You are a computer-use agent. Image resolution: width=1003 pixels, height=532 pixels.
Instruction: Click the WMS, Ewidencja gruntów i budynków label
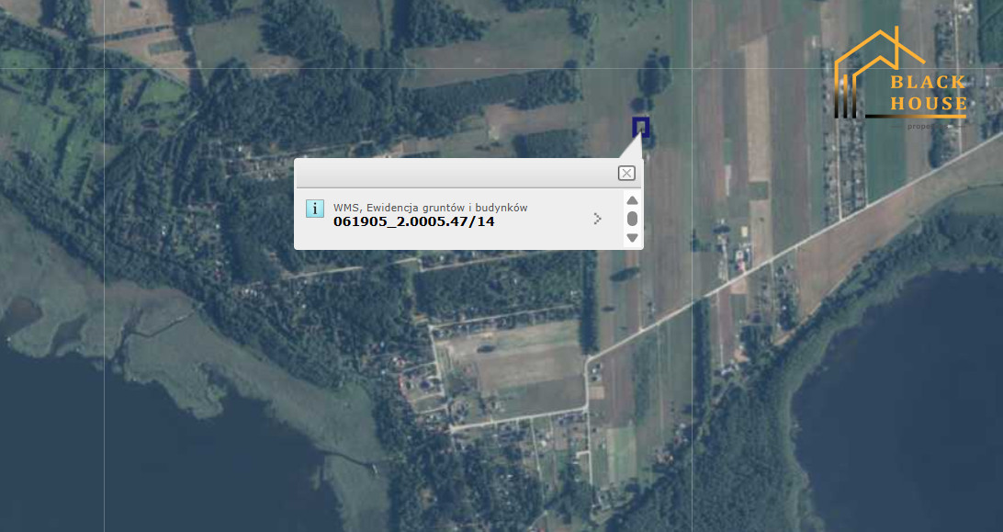click(431, 208)
